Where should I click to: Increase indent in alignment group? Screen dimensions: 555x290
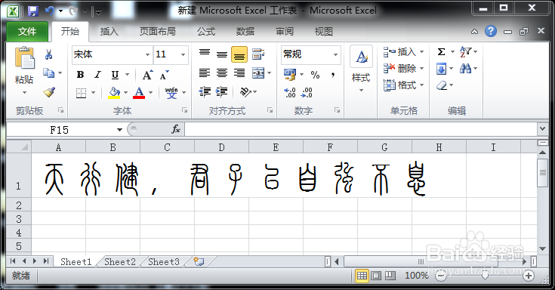[221, 92]
